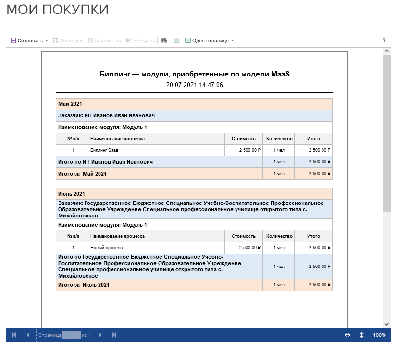Go to next page arrow

[x=100, y=335]
